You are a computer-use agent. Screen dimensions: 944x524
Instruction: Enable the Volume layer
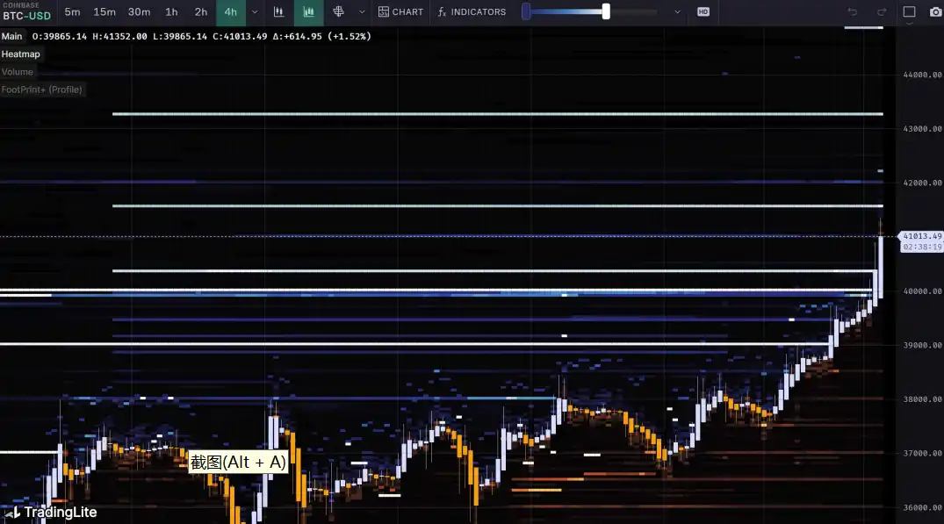18,72
